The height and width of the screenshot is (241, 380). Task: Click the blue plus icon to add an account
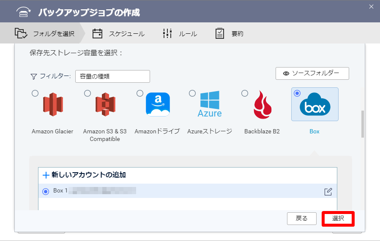click(46, 175)
